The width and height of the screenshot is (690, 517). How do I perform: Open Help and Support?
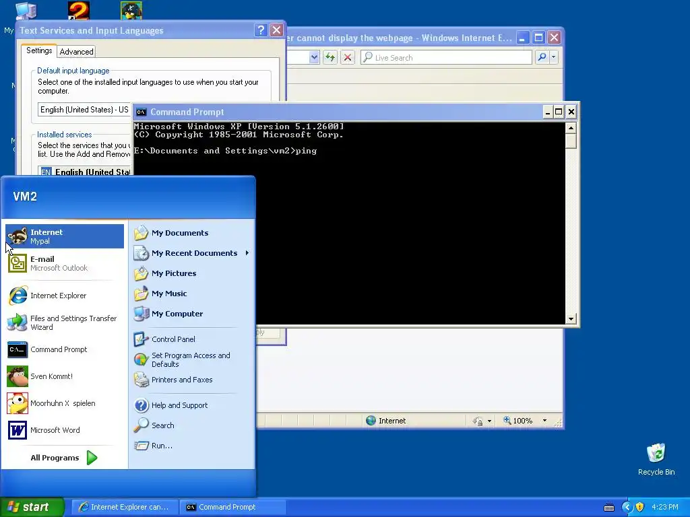191,405
